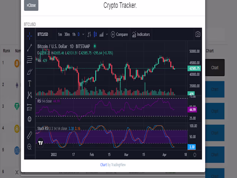Image resolution: width=237 pixels, height=178 pixels.
Task: Toggle visibility of the Bitcoin price series
Action: tap(94, 46)
